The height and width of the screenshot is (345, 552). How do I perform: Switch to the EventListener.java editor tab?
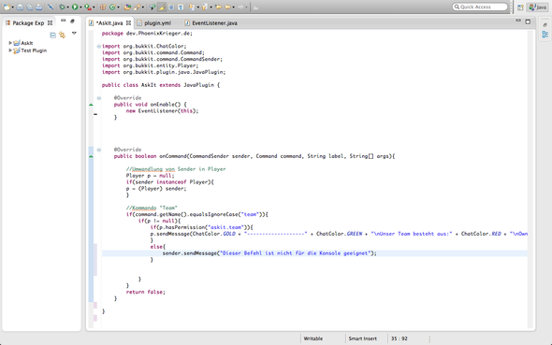click(211, 22)
